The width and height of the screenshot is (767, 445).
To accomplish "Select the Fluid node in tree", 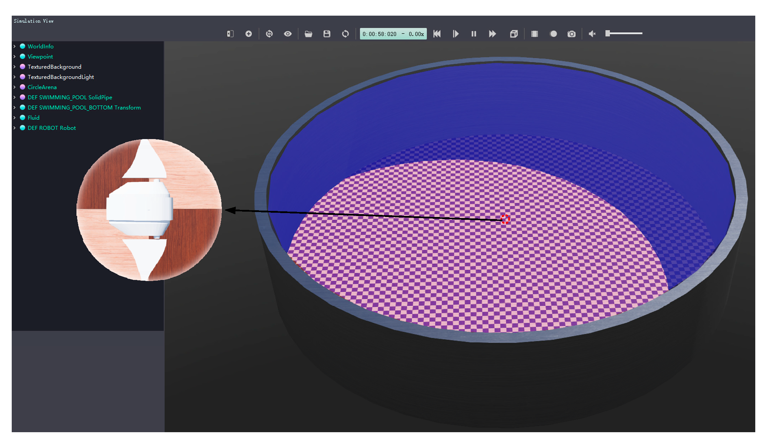I will coord(33,118).
